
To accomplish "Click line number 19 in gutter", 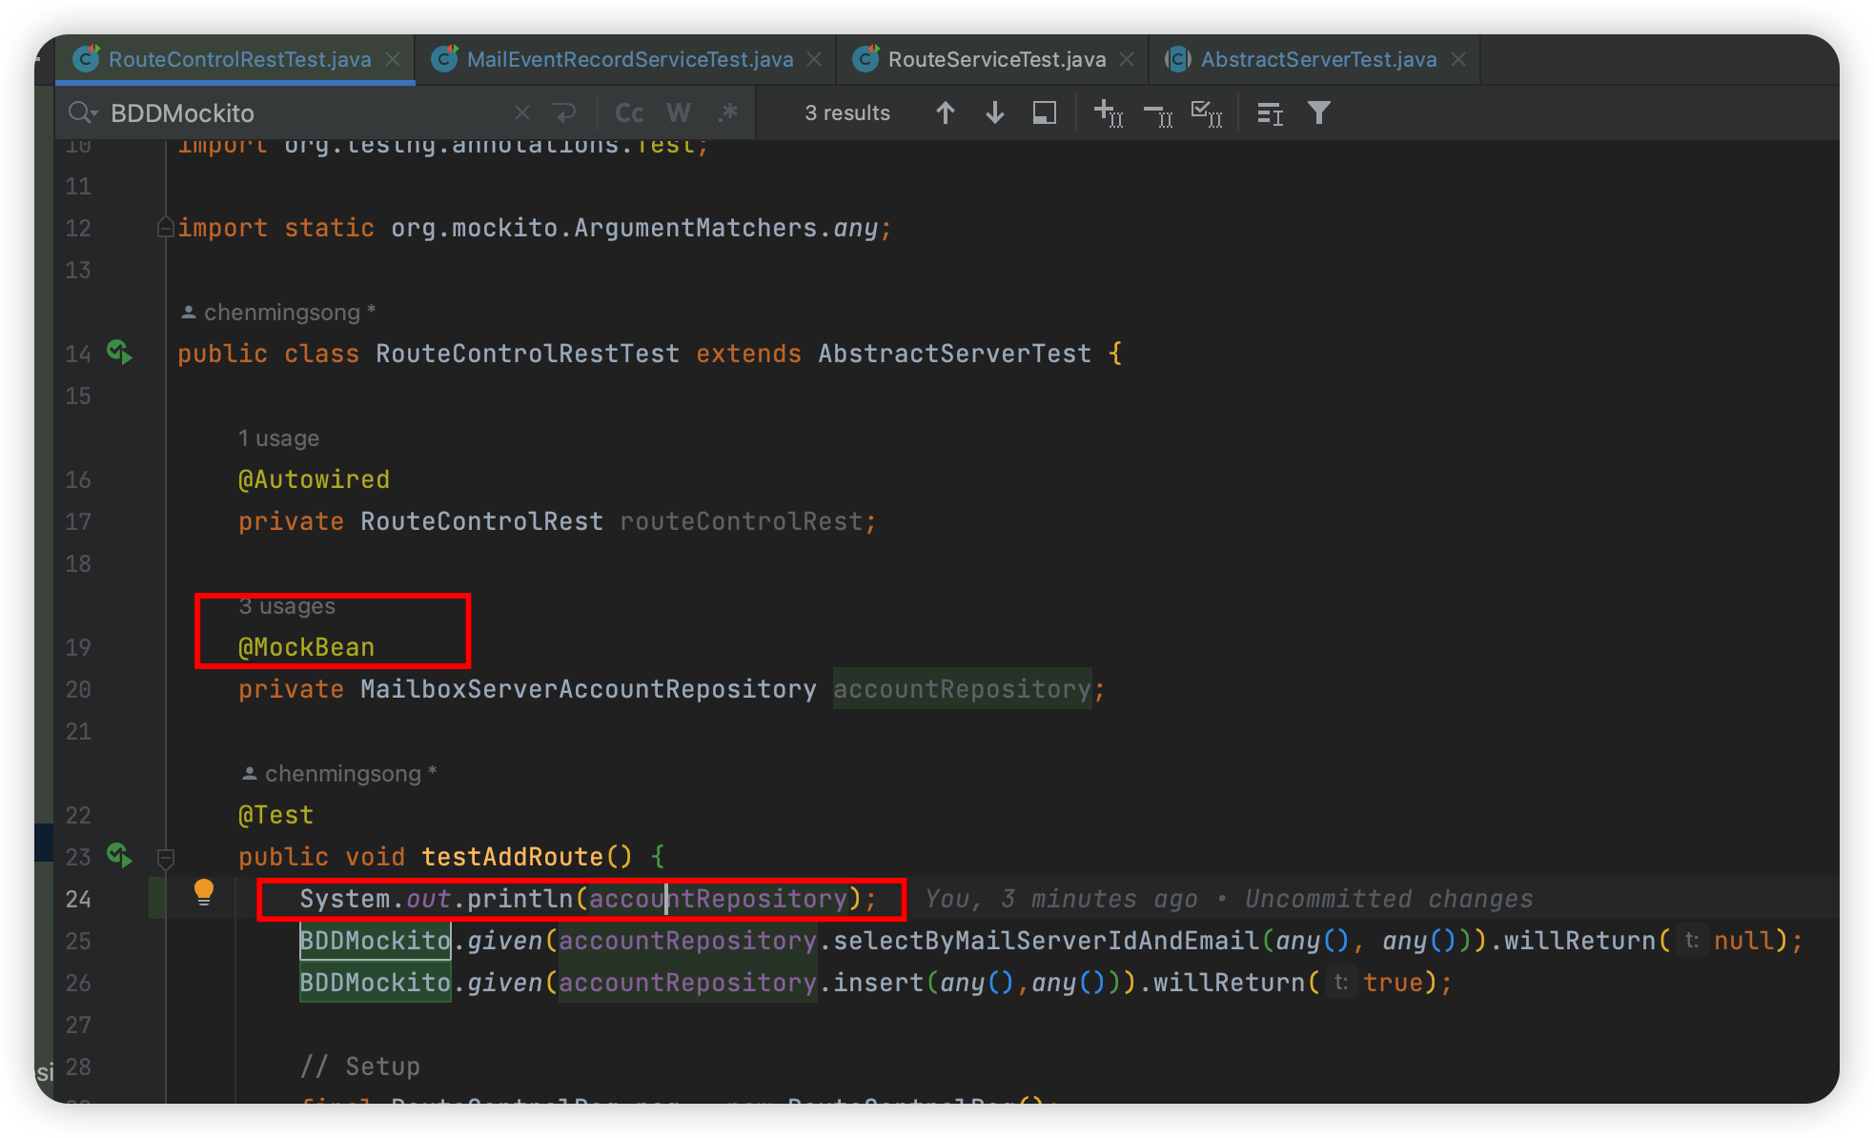I will click(78, 647).
